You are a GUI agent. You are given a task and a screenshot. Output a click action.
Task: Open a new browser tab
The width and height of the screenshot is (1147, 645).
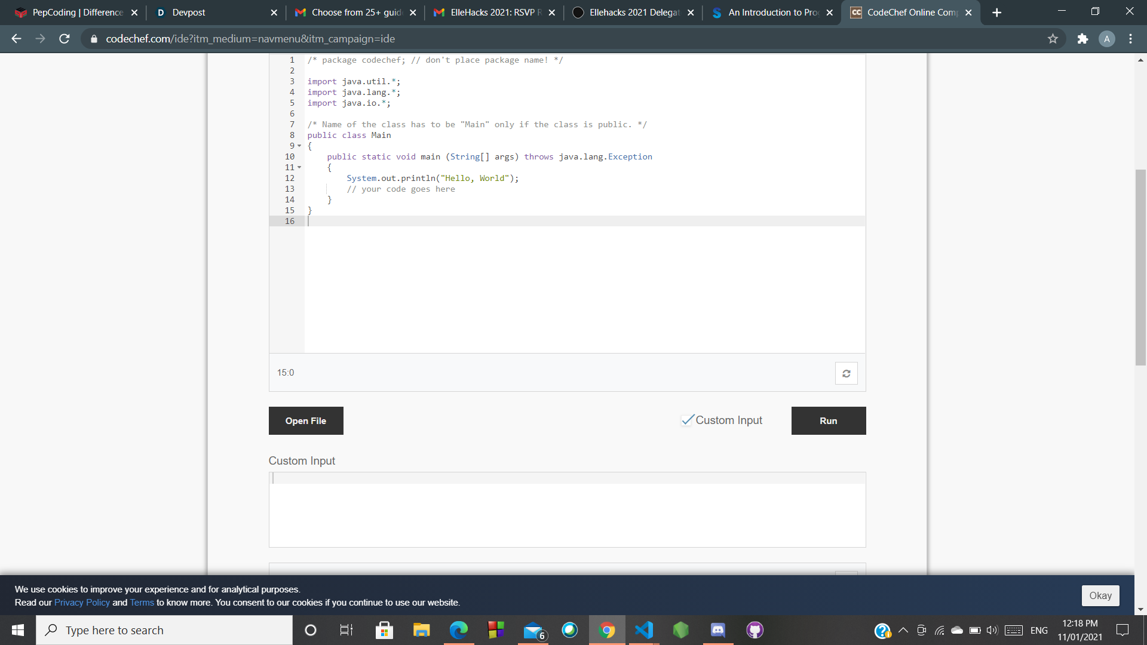(x=996, y=13)
